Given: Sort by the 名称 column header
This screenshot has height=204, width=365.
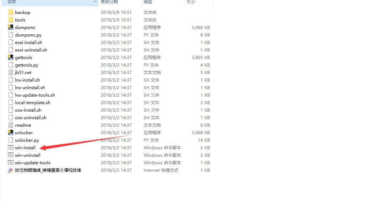Looking at the screenshot, I should click(12, 2).
